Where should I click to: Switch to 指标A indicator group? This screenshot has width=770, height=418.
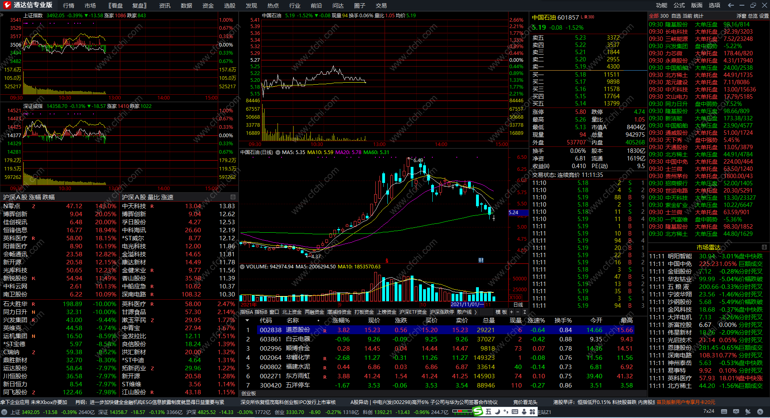tap(246, 312)
